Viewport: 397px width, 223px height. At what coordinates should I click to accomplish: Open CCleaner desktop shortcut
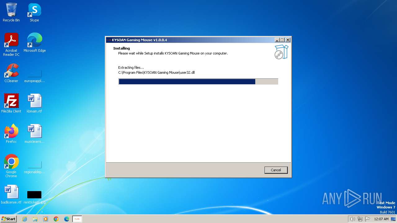11,73
